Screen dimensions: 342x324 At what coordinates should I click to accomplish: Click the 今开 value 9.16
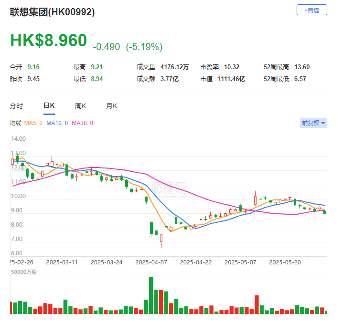click(x=33, y=67)
